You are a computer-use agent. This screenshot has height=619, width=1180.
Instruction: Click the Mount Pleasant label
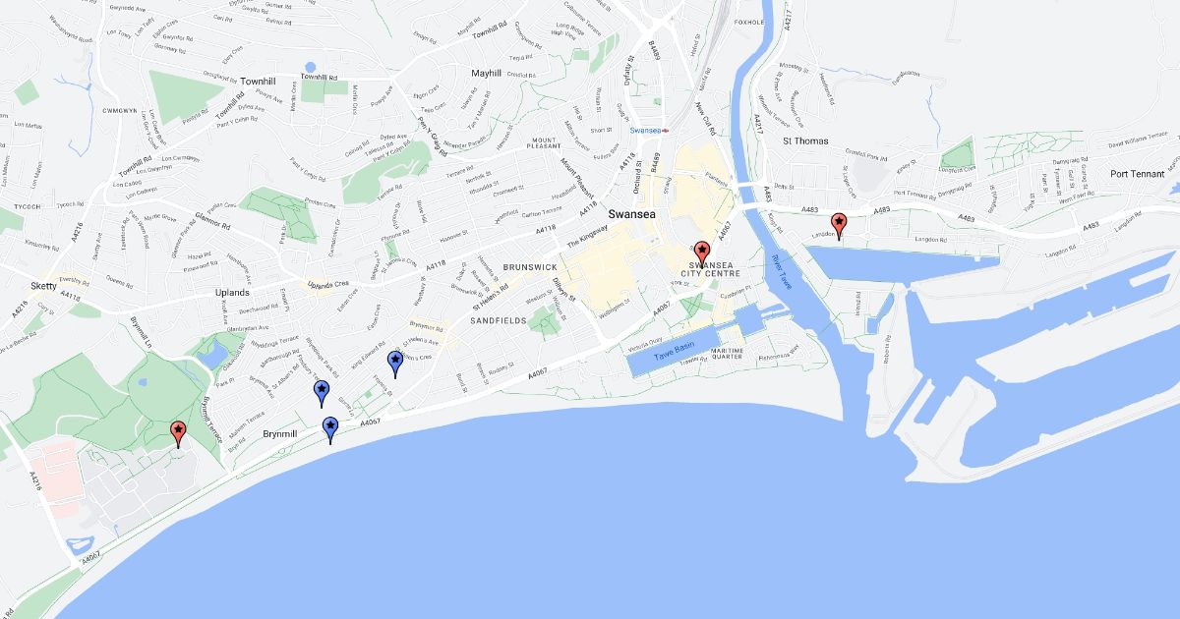click(x=545, y=145)
